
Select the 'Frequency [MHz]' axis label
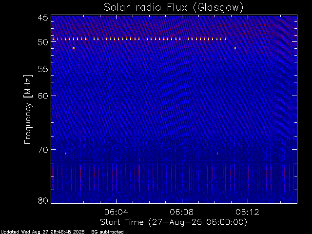28,109
